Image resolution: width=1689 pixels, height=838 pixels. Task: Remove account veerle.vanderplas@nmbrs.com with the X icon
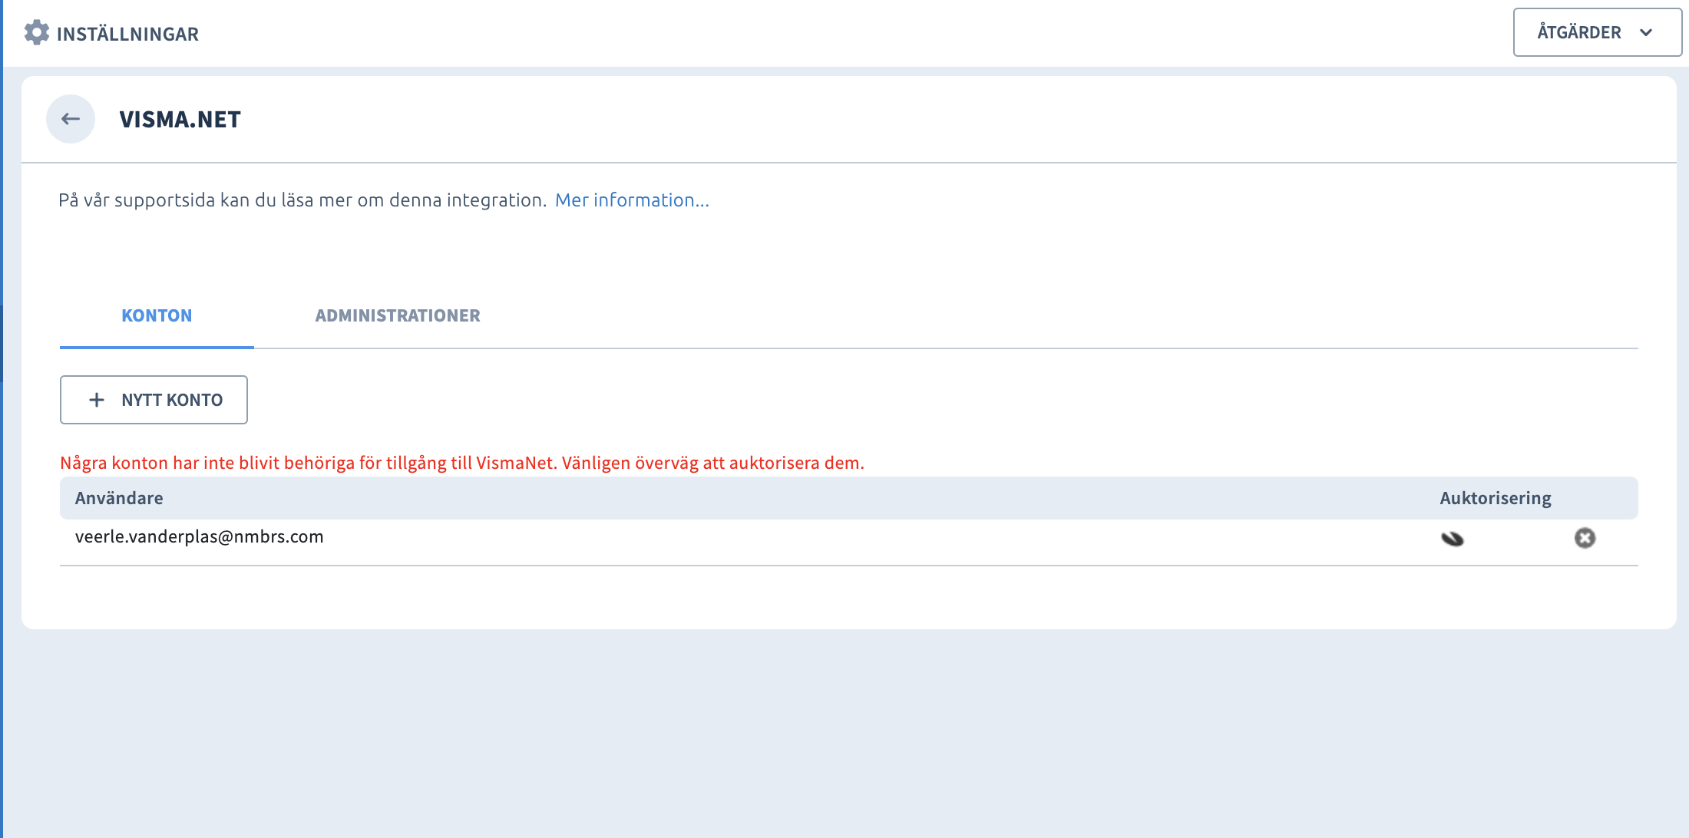click(x=1585, y=538)
